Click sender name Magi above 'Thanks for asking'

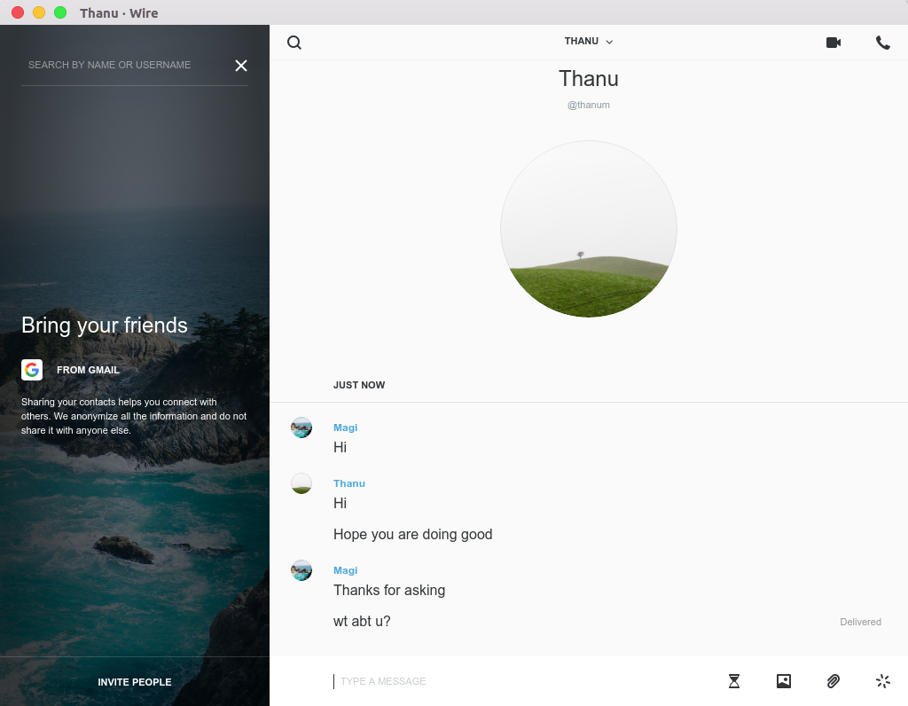point(345,570)
